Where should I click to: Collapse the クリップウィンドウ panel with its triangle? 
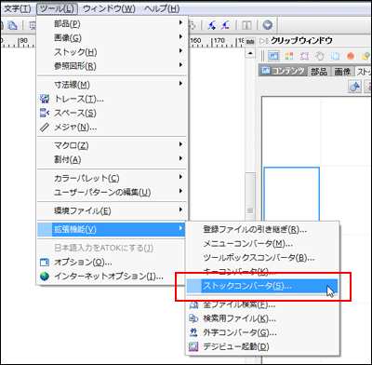(x=263, y=41)
